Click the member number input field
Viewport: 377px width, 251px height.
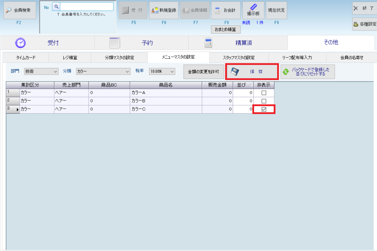pyautogui.click(x=87, y=7)
